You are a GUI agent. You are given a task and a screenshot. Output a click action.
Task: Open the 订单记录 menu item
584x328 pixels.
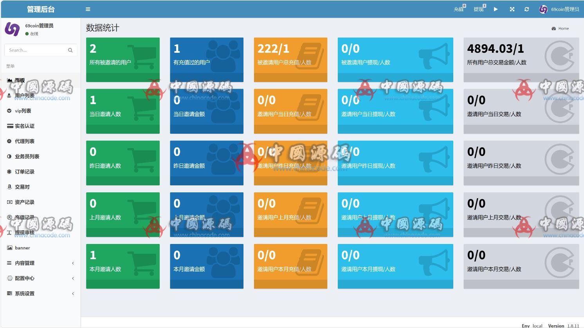coord(40,172)
